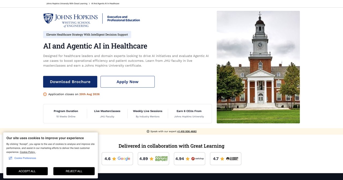Click the 20th Aug 2026 closing date
The image size is (343, 180).
pos(90,94)
